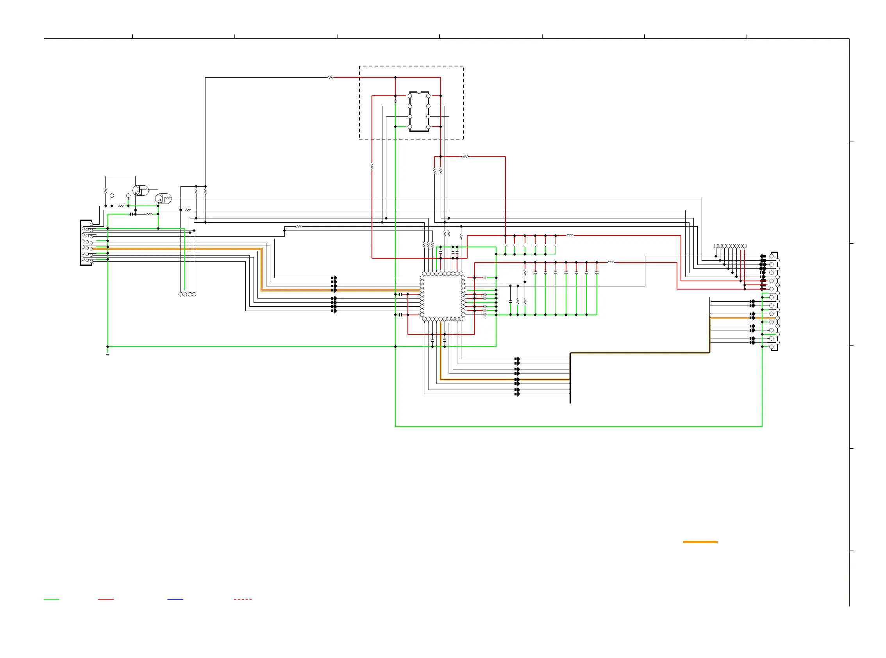Click the horizontal resistor below the dashed box
Screen dimensions: 886x658
[465, 157]
